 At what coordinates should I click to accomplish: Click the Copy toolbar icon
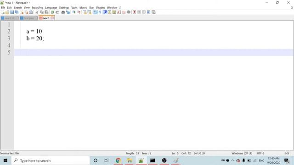pos(42,12)
